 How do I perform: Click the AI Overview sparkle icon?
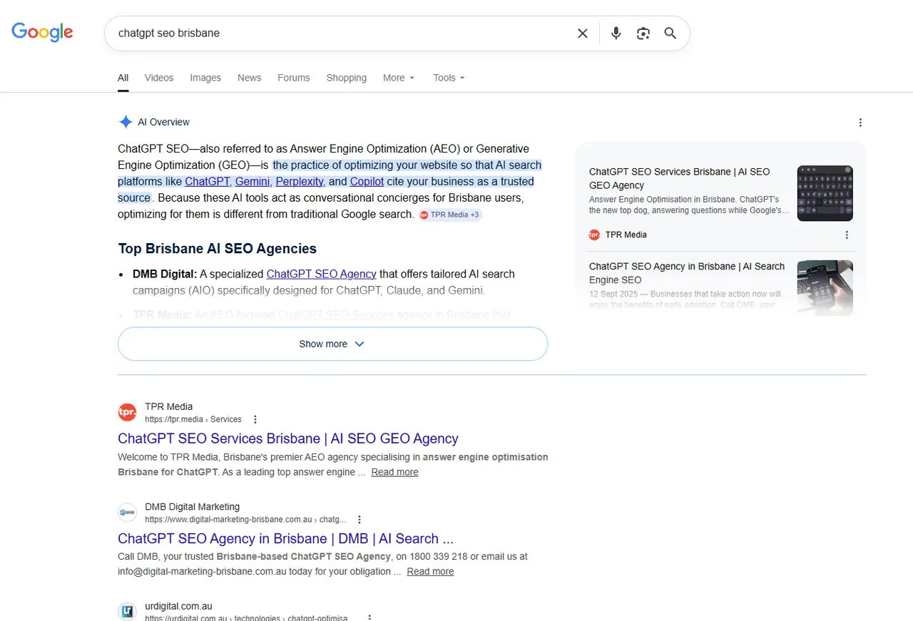(x=126, y=122)
